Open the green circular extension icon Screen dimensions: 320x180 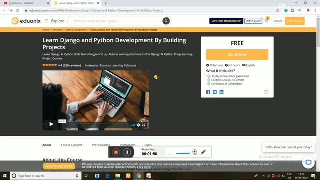coord(286,10)
